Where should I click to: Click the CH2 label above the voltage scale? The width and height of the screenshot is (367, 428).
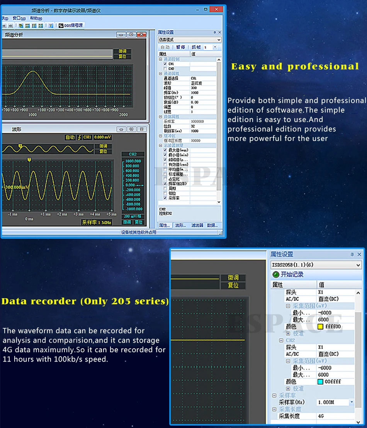(133, 154)
